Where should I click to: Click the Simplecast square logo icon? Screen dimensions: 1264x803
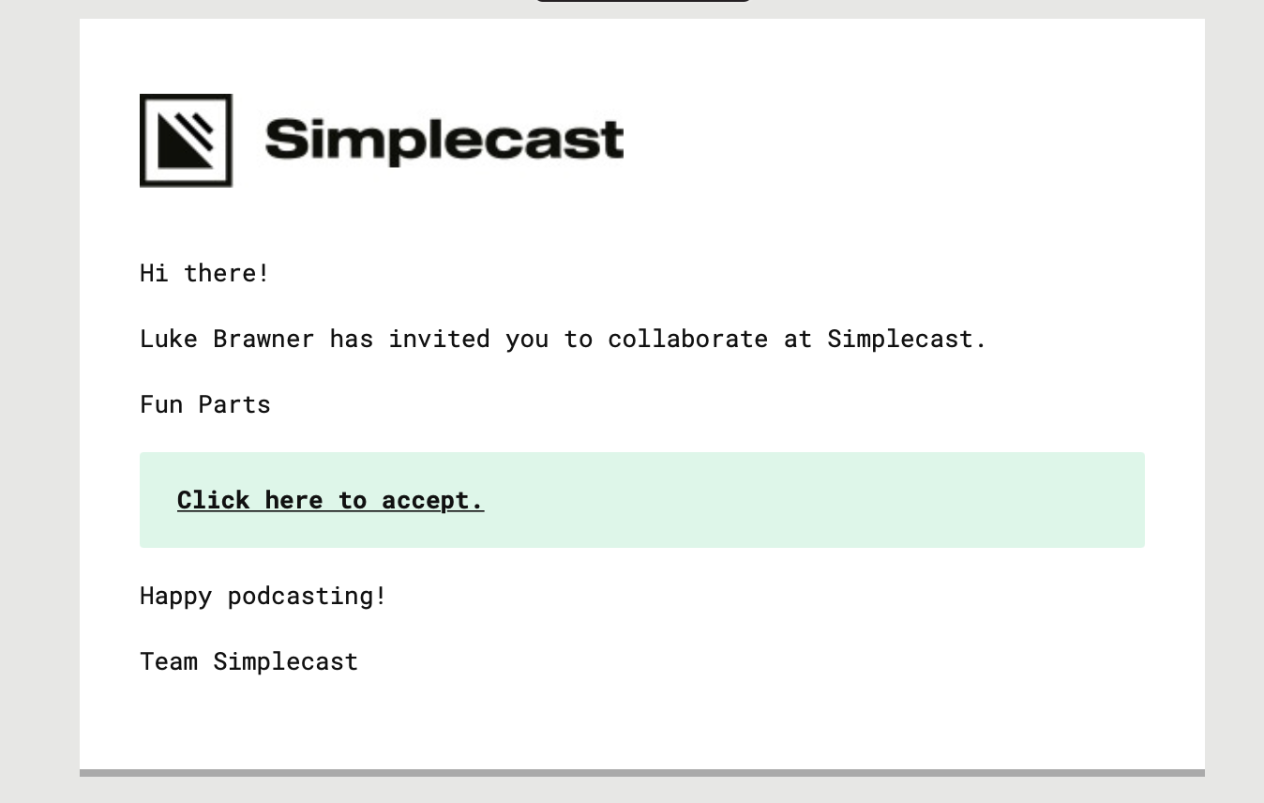[186, 141]
